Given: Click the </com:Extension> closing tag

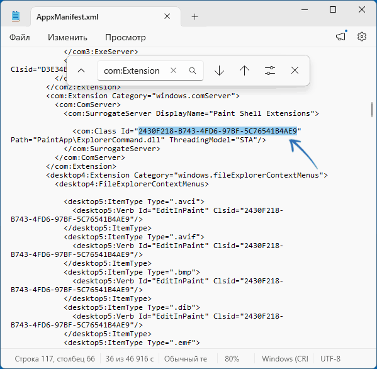Looking at the screenshot, I should pyautogui.click(x=81, y=166).
